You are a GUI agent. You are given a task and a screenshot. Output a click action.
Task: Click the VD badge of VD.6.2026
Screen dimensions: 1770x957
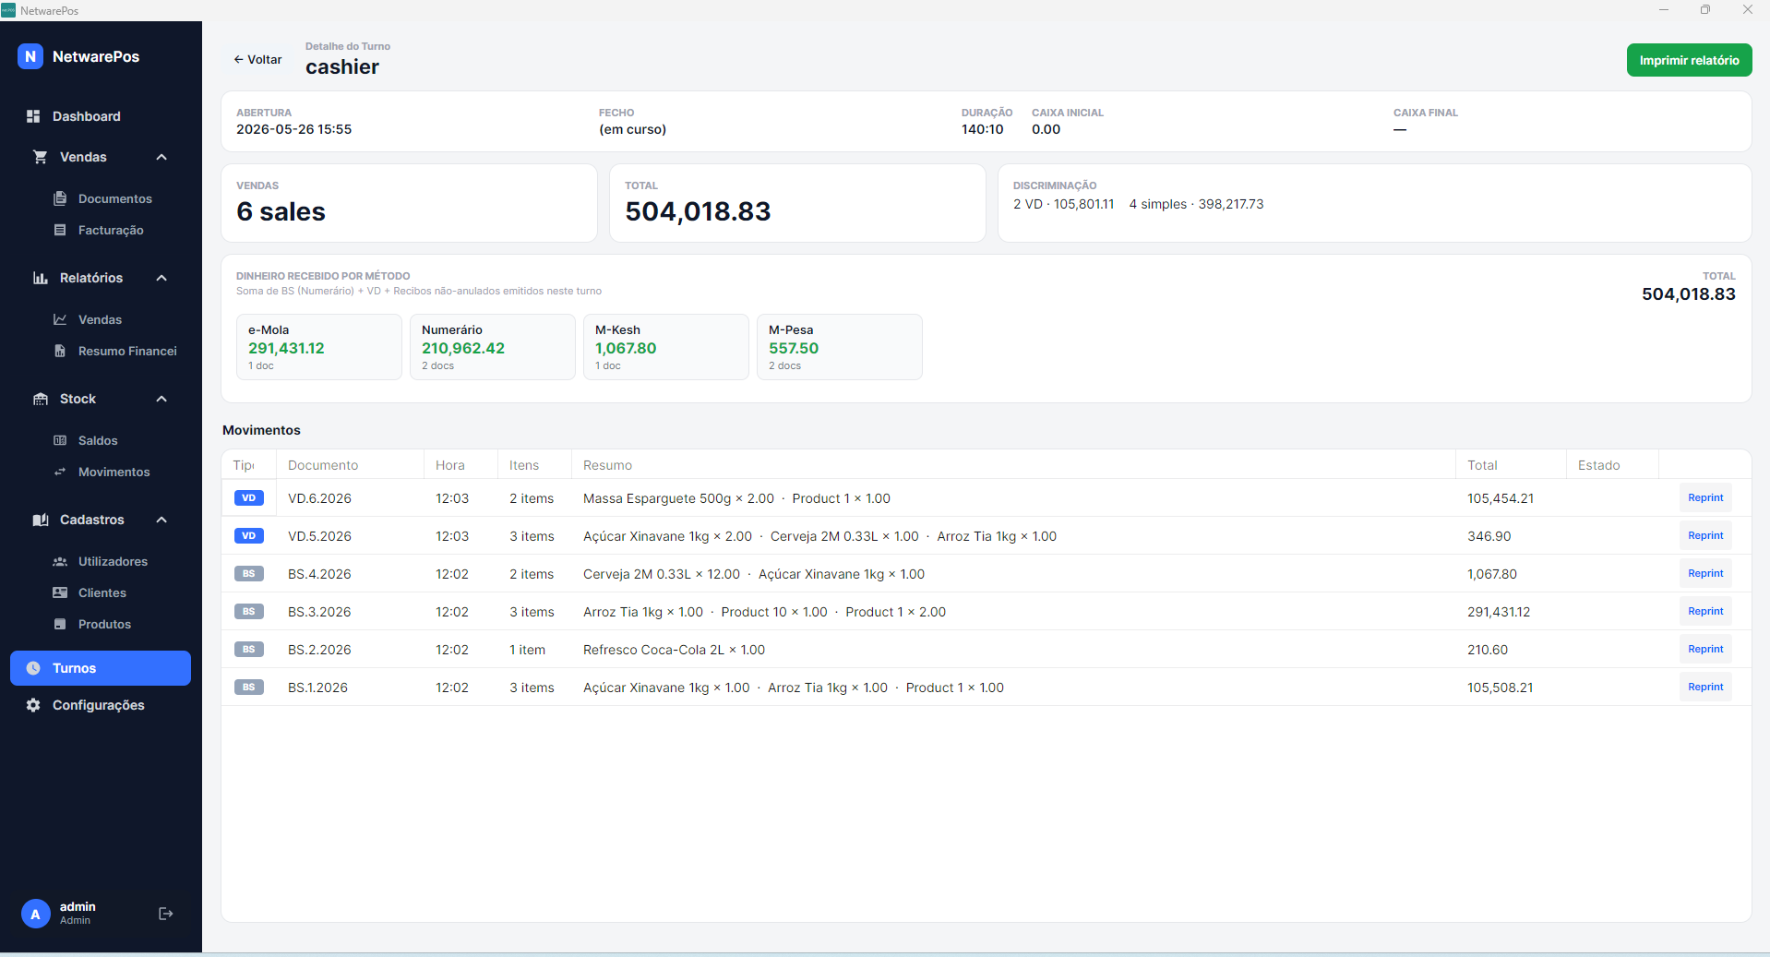click(249, 498)
